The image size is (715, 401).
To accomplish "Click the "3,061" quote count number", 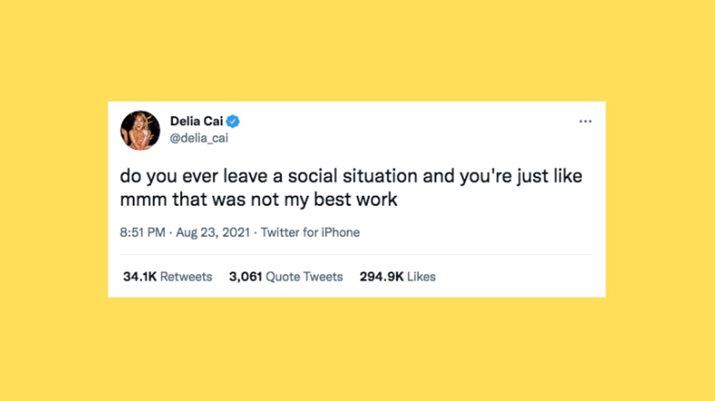I will (x=245, y=276).
